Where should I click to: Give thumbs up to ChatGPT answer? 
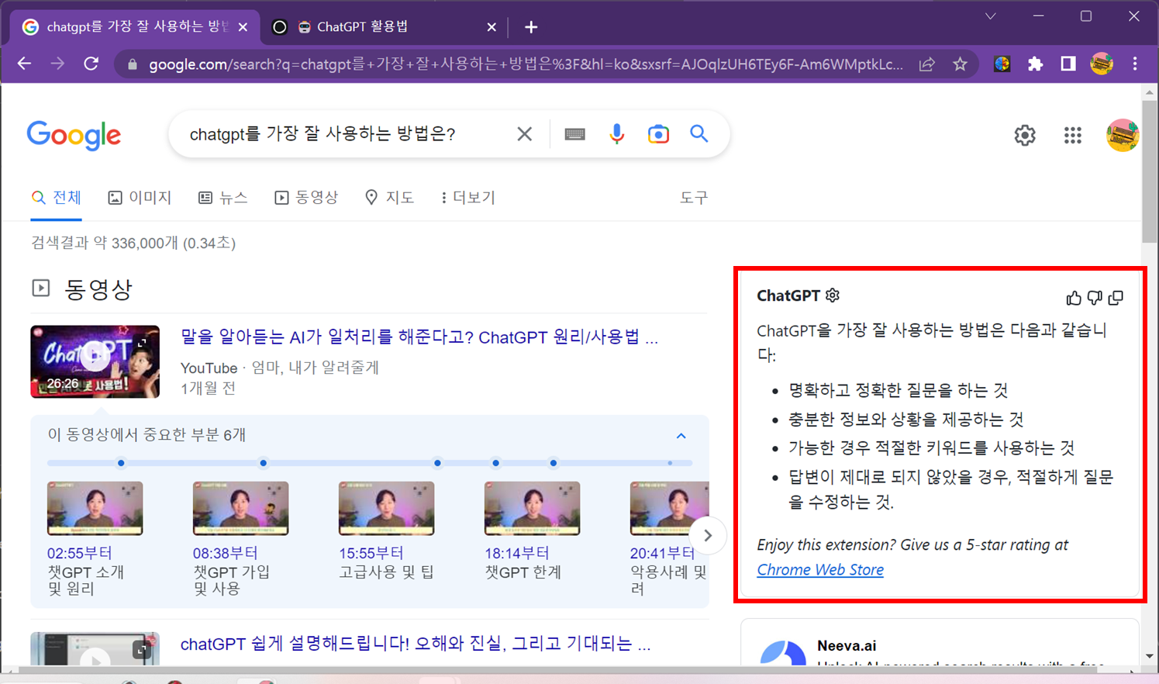click(x=1074, y=298)
